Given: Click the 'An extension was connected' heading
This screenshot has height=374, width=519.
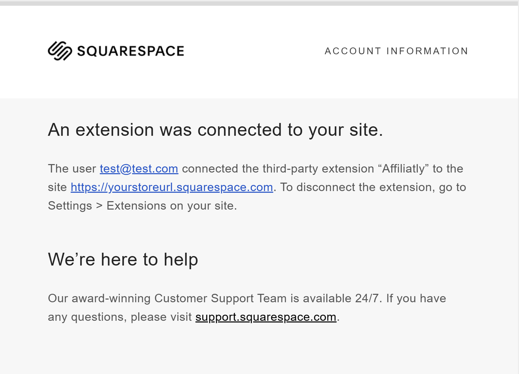Looking at the screenshot, I should (x=215, y=130).
